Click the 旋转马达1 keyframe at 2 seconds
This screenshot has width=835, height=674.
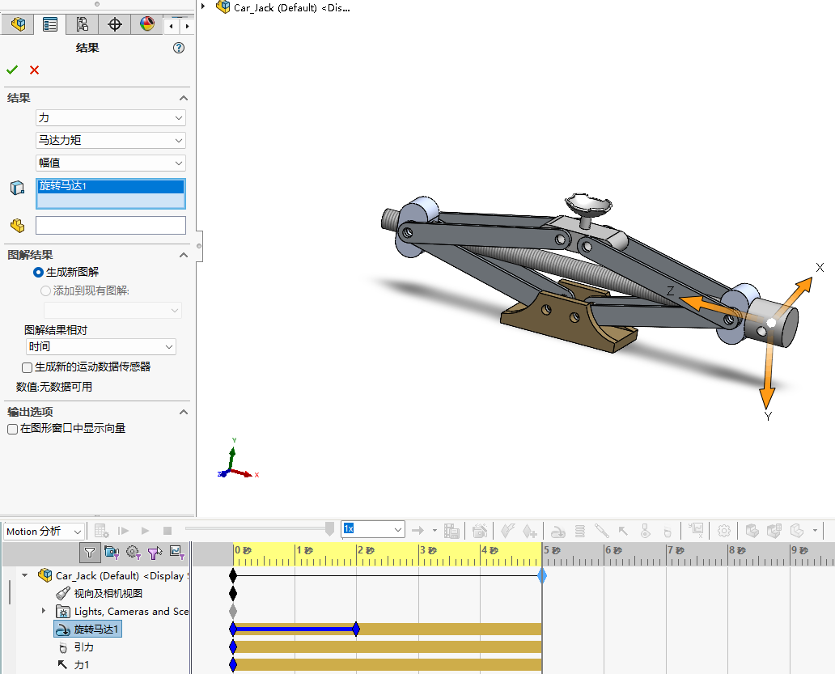pos(356,629)
